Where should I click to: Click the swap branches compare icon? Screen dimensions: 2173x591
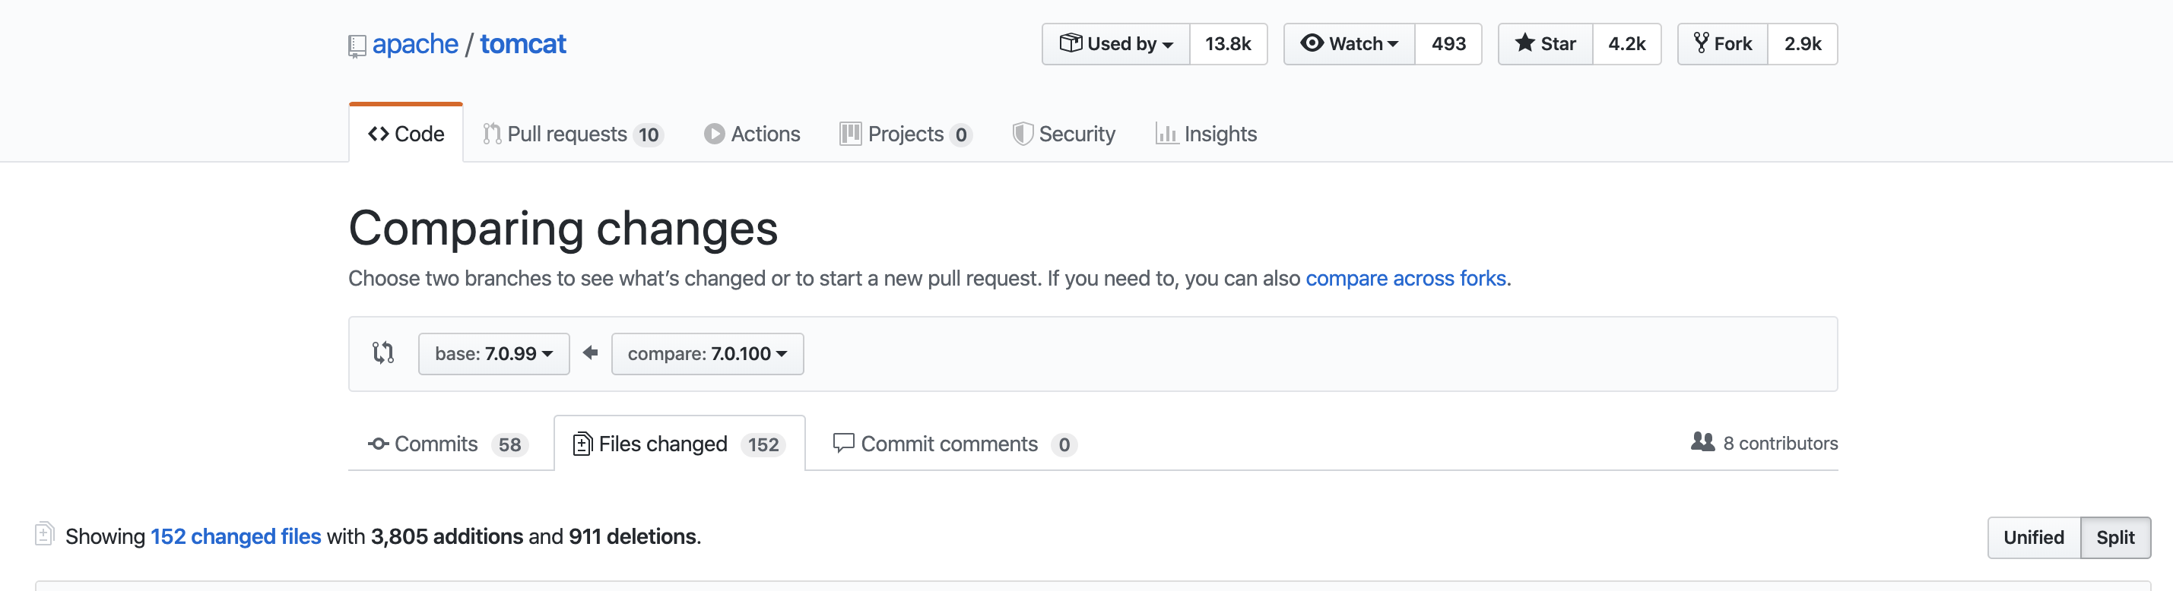coord(383,352)
